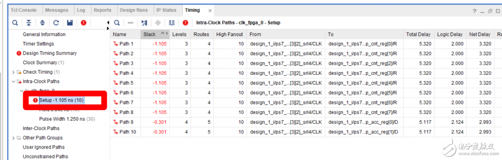Expand the Check Timing tree node
The height and width of the screenshot is (160, 502).
(14, 72)
